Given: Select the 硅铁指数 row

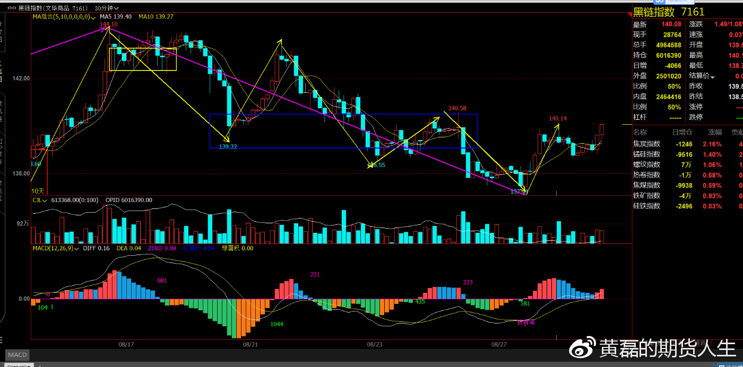Looking at the screenshot, I should (688, 206).
